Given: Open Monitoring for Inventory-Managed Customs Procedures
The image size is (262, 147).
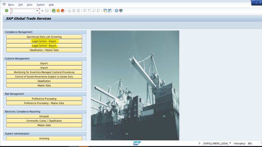Looking at the screenshot, I should (44, 72).
